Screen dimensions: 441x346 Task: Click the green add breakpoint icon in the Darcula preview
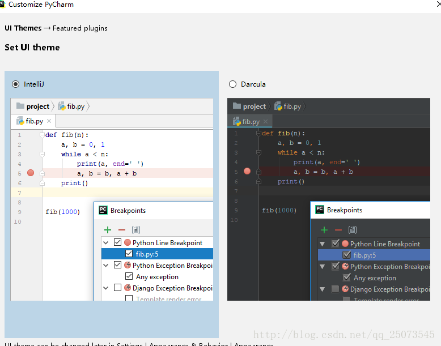click(x=324, y=230)
